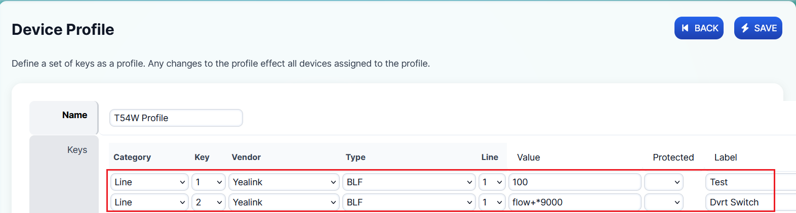The width and height of the screenshot is (796, 213).
Task: Edit the profile Name field
Action: pyautogui.click(x=176, y=118)
